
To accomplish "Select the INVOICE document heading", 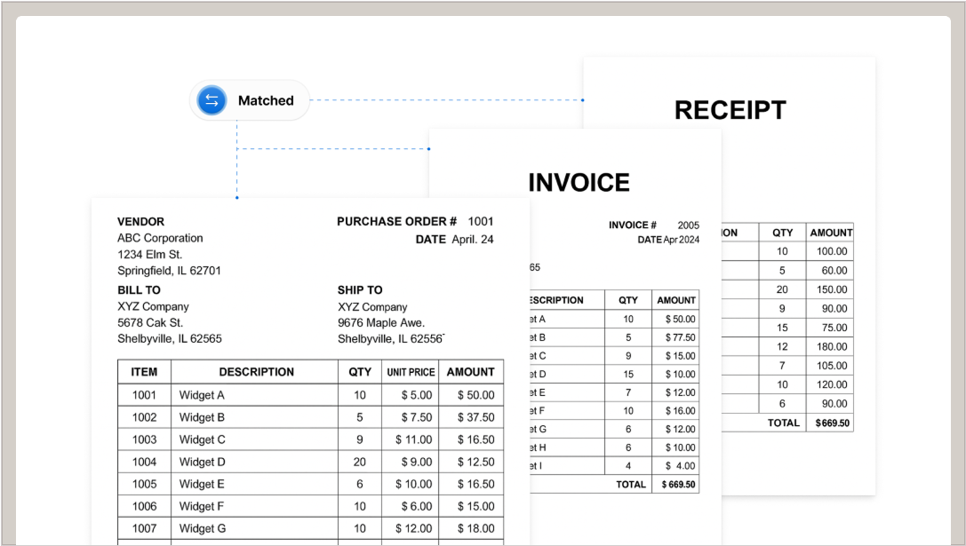I will click(579, 182).
